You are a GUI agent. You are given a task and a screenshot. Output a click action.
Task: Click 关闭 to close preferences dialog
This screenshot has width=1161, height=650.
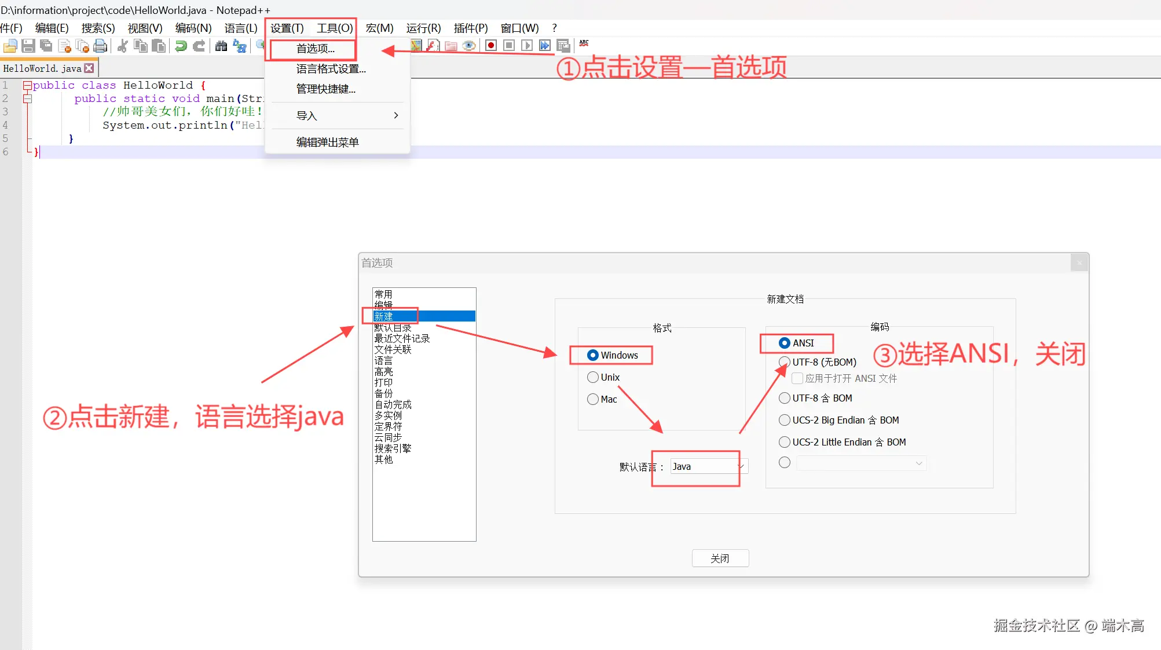point(720,558)
